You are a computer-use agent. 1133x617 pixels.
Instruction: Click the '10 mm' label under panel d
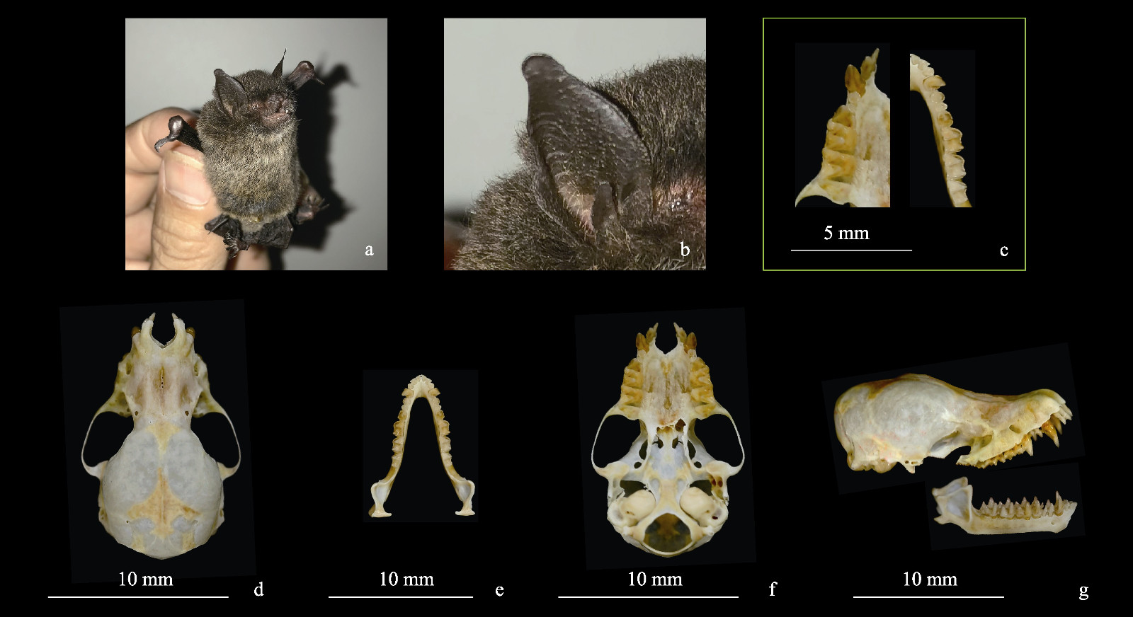pyautogui.click(x=146, y=579)
